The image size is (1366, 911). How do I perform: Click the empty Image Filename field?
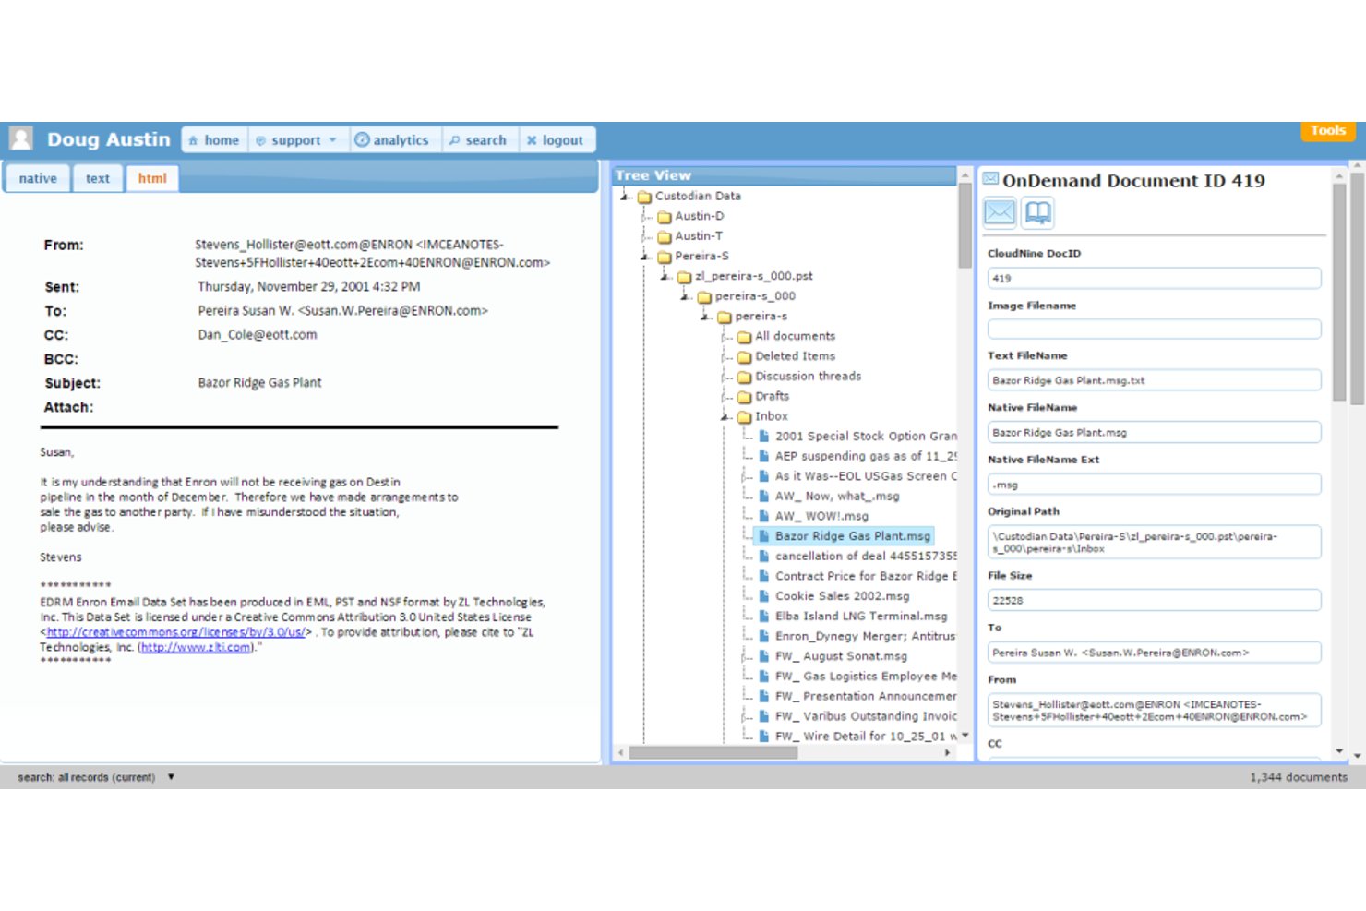1154,329
